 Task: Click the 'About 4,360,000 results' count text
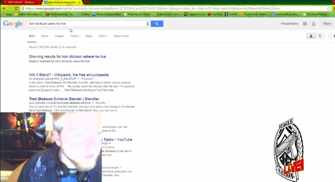(53, 47)
